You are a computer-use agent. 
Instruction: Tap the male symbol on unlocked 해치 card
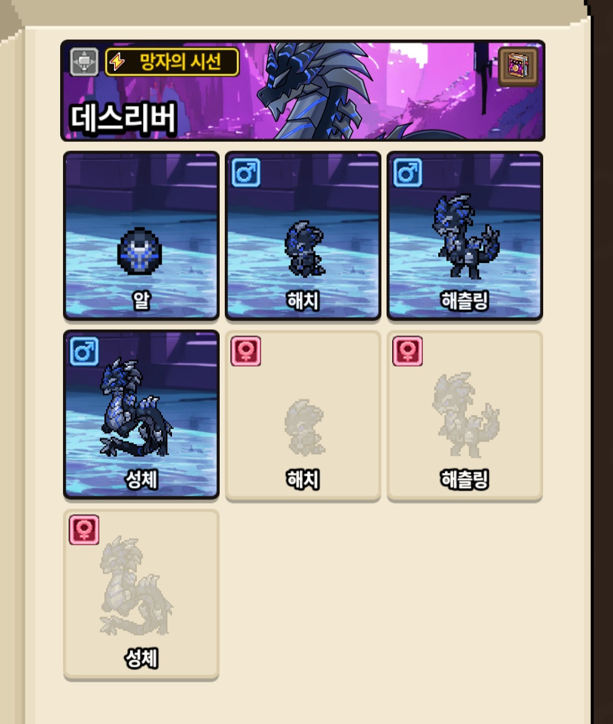coord(246,172)
